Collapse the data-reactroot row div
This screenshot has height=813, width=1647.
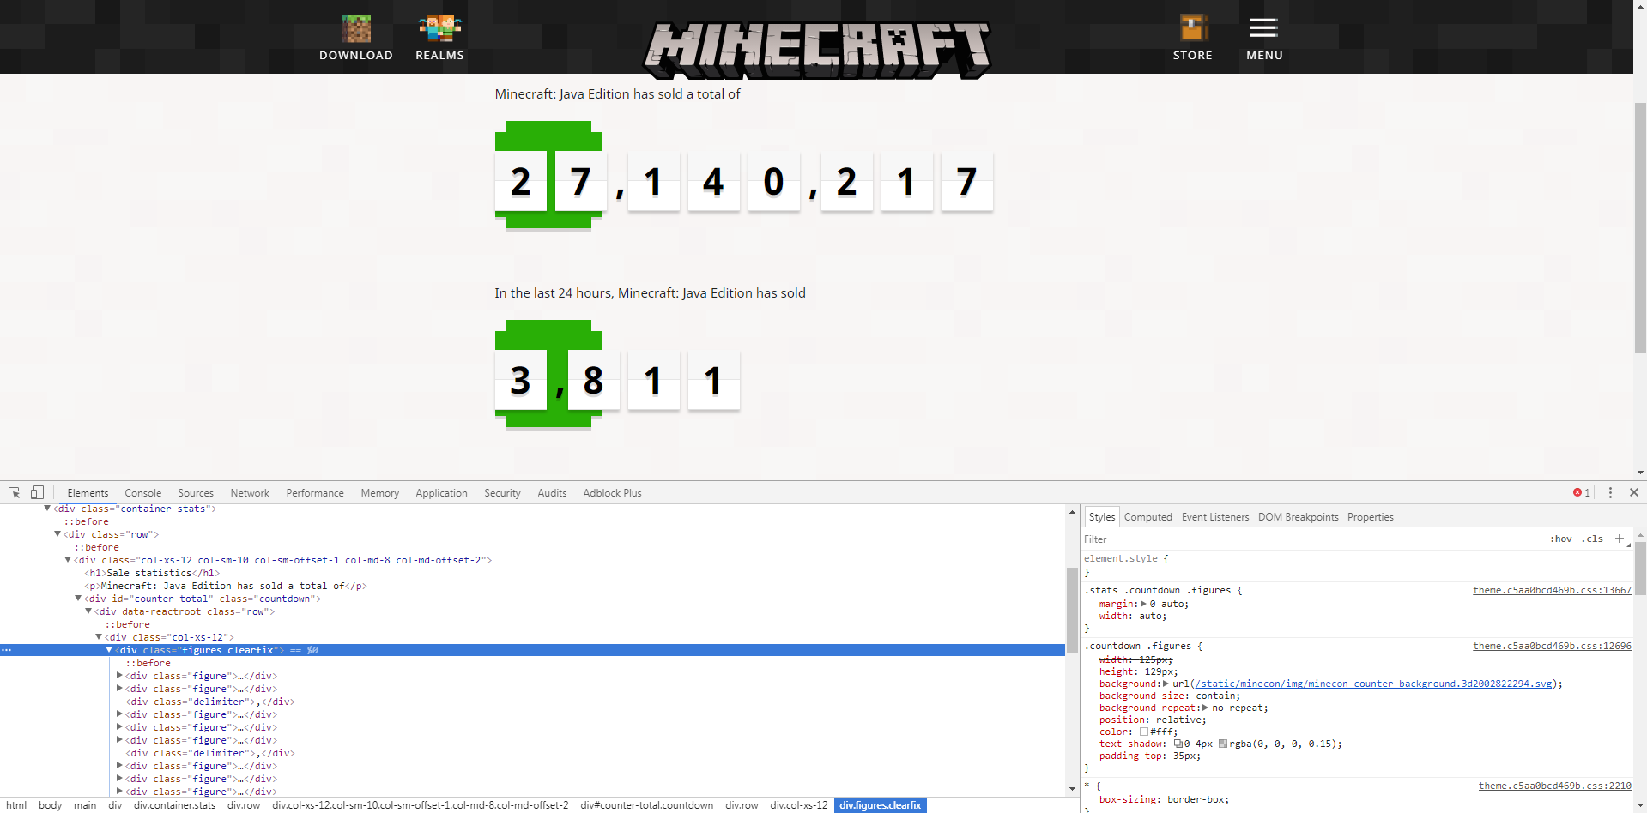pos(88,611)
